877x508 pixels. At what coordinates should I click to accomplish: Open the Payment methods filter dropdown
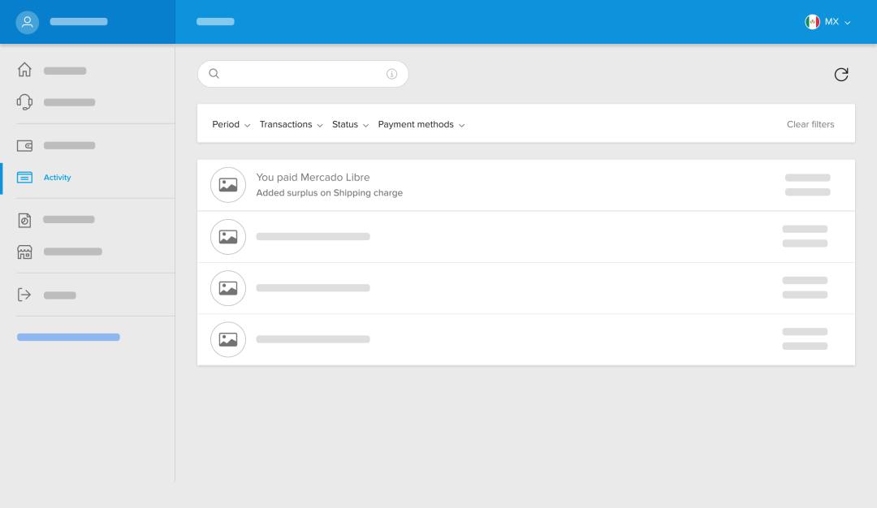coord(421,125)
